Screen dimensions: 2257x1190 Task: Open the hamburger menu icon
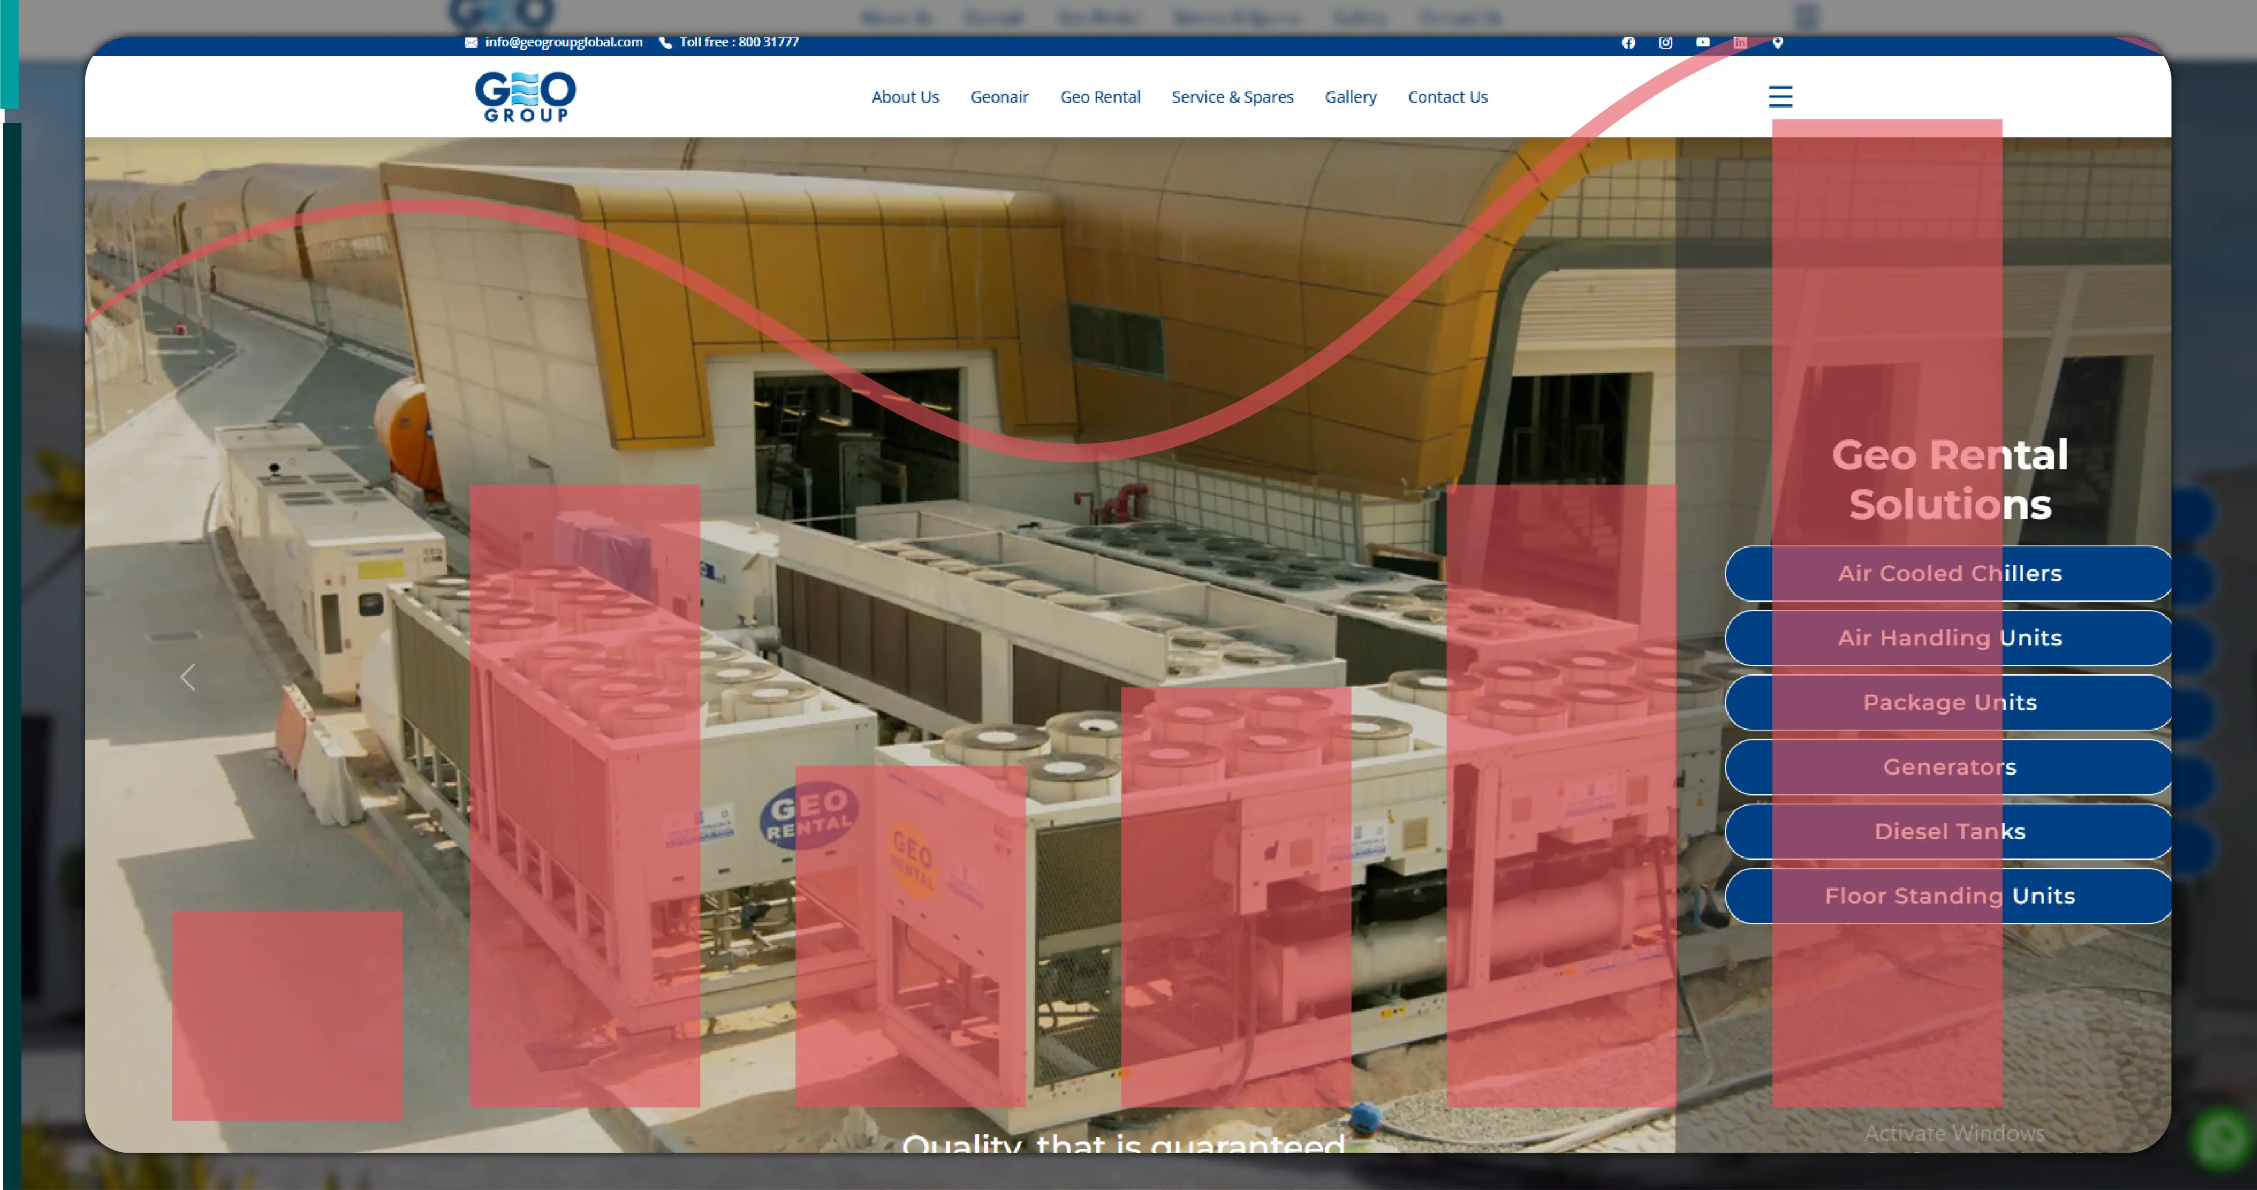(1780, 96)
